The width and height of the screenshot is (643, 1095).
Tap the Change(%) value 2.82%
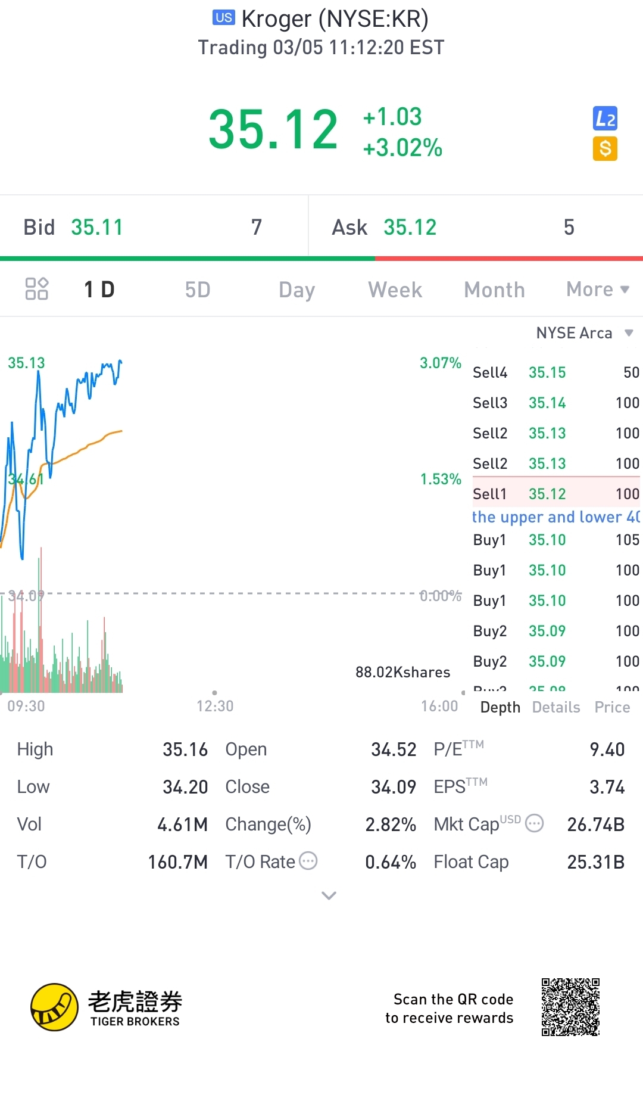(391, 824)
